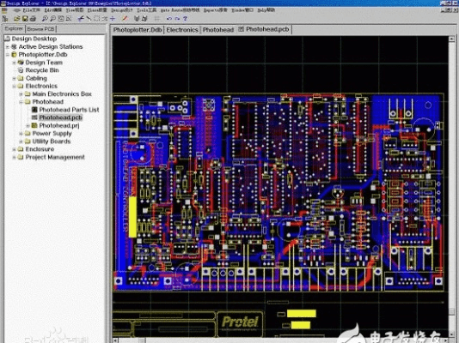
Task: Expand the Project Management folder
Action: tap(14, 157)
